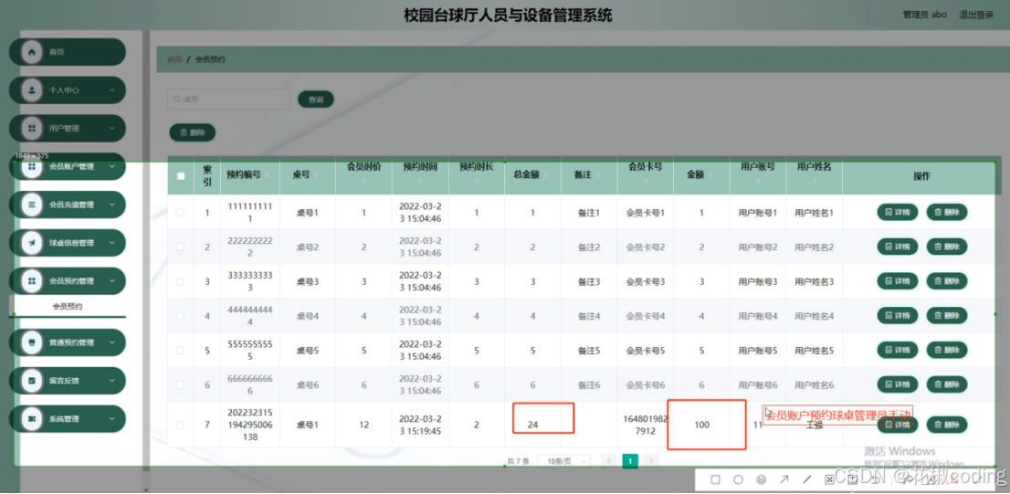This screenshot has height=494, width=1010.
Task: Click the cell 2022-03-23 15:19:45
Action: 420,426
